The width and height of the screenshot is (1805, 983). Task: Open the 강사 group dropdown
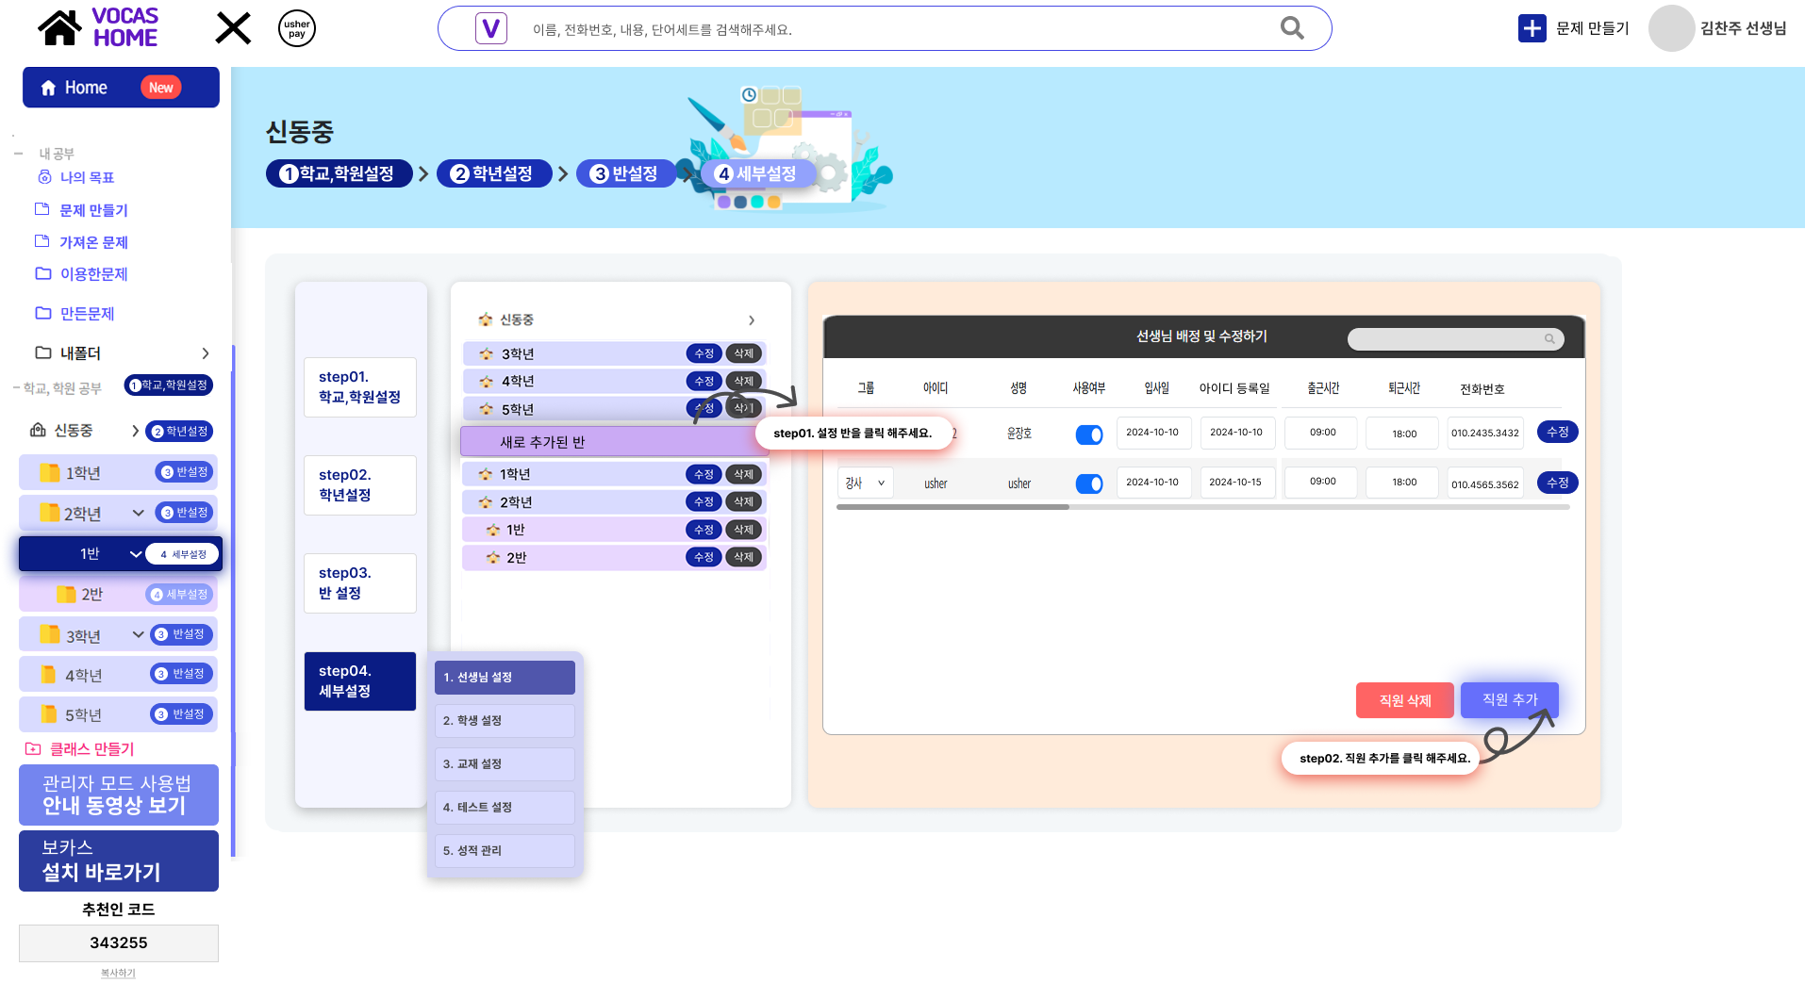point(865,483)
